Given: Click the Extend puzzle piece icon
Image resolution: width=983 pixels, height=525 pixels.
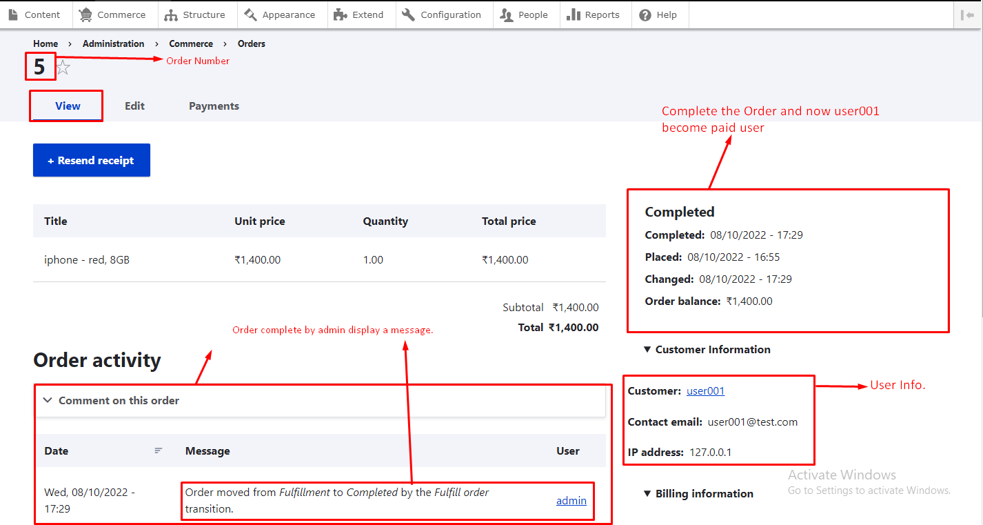Looking at the screenshot, I should coord(340,14).
